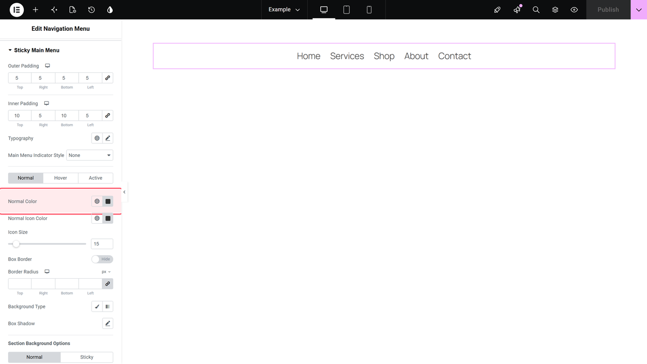Switch to mobile device view

point(369,10)
